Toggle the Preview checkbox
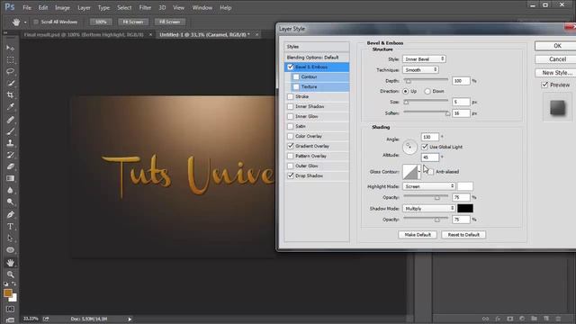The image size is (576, 324). 544,85
